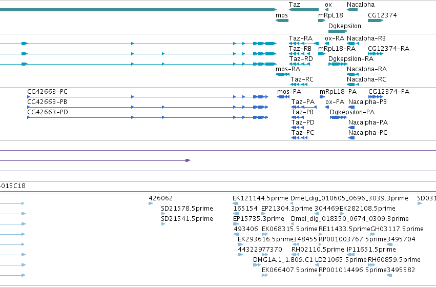The width and height of the screenshot is (436, 288).
Task: Select the 493406 EST feature
Action: pos(237,234)
